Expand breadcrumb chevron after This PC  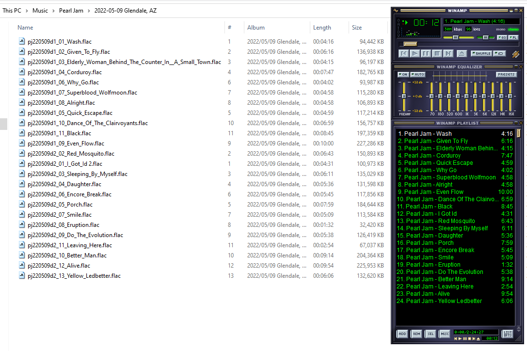pyautogui.click(x=27, y=11)
